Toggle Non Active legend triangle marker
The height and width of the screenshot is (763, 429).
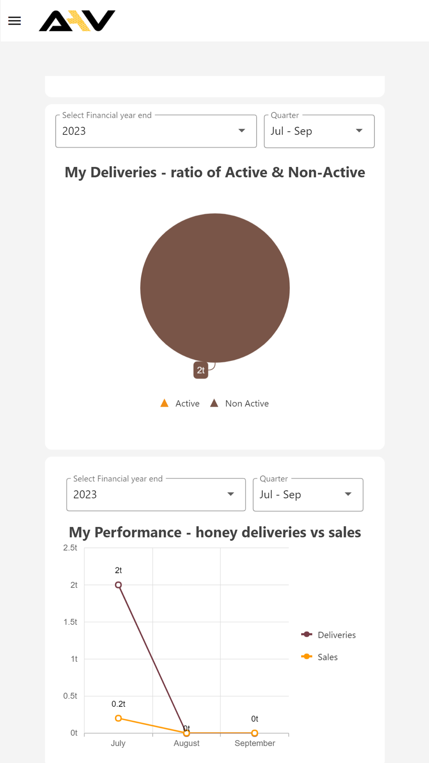[x=214, y=403]
